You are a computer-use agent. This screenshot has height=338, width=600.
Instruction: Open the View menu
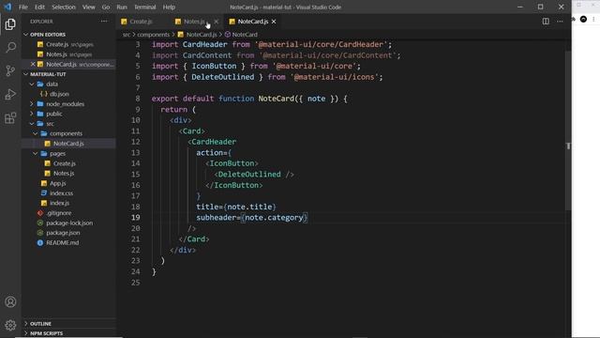[x=89, y=7]
